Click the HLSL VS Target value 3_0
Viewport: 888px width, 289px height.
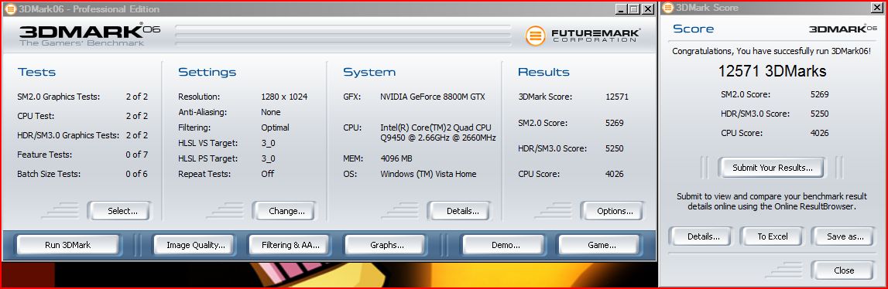pyautogui.click(x=268, y=143)
